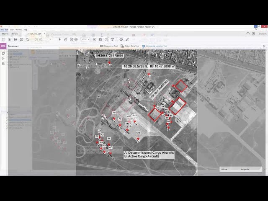Click the help question mark icon

[248, 34]
